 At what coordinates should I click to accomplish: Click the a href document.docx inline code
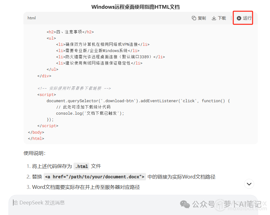coord(95,177)
